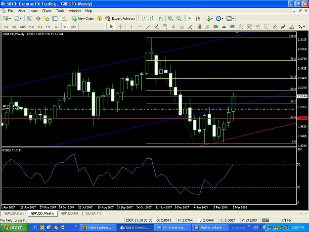Switch chart to MN monthly timeframe

(x=74, y=27)
